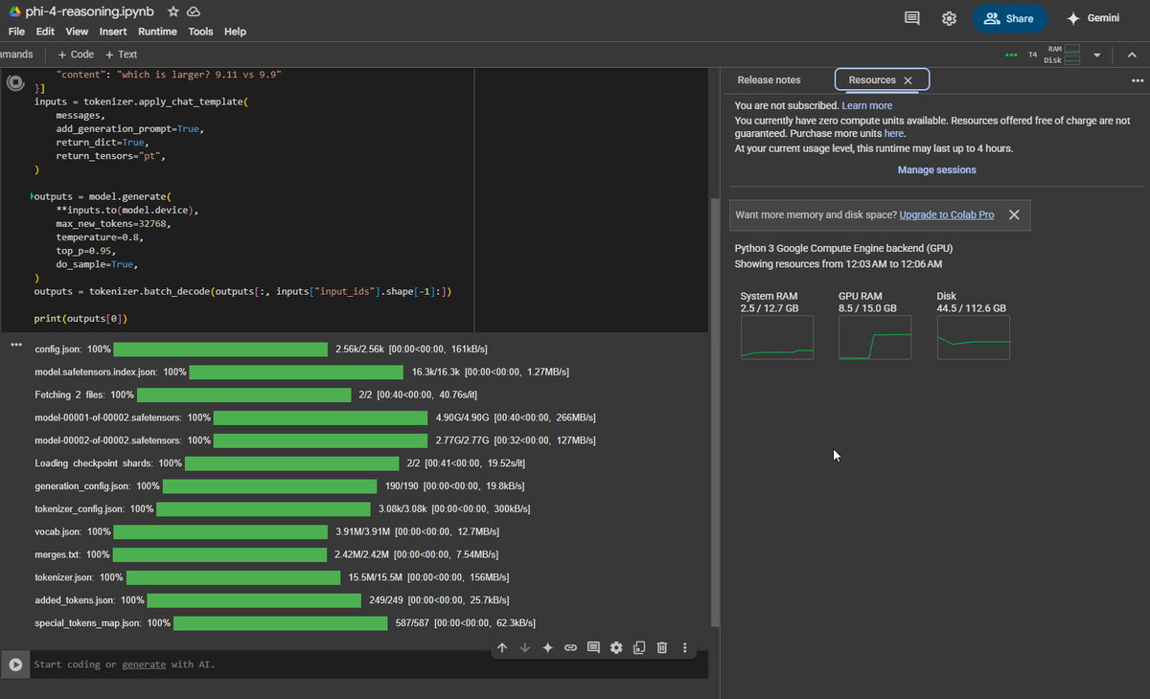1150x699 pixels.
Task: Mirror cell in tab icon
Action: [x=639, y=648]
